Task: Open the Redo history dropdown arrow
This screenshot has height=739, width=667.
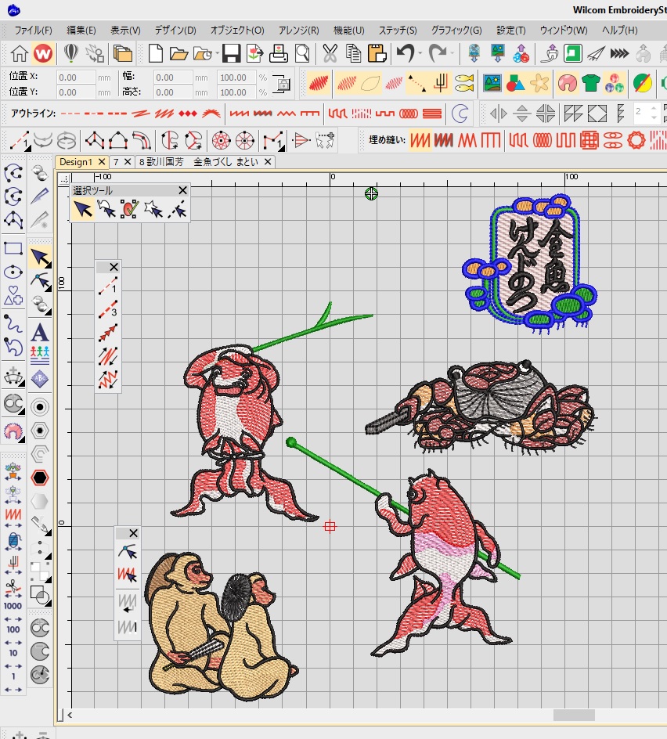Action: pyautogui.click(x=452, y=54)
